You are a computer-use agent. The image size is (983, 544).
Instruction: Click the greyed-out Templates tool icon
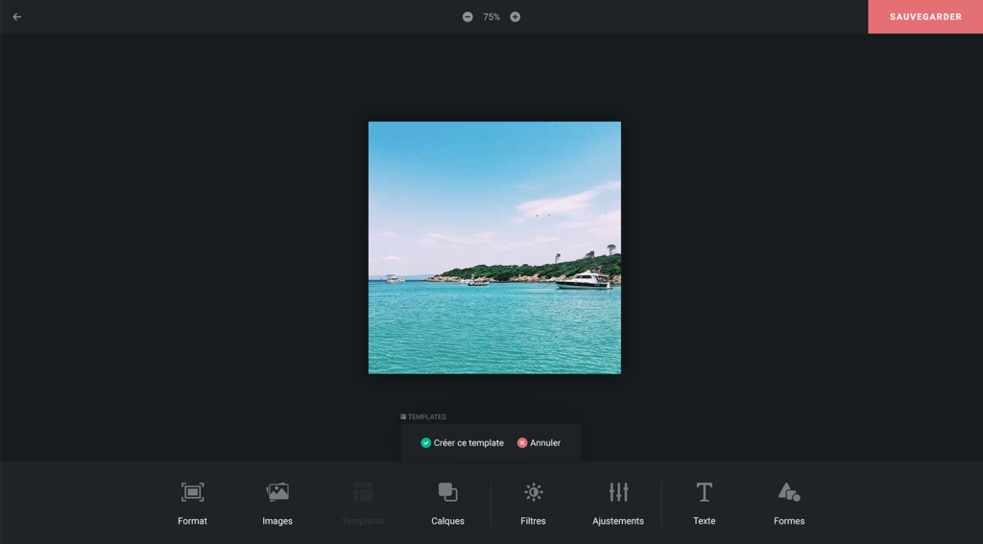pos(363,492)
